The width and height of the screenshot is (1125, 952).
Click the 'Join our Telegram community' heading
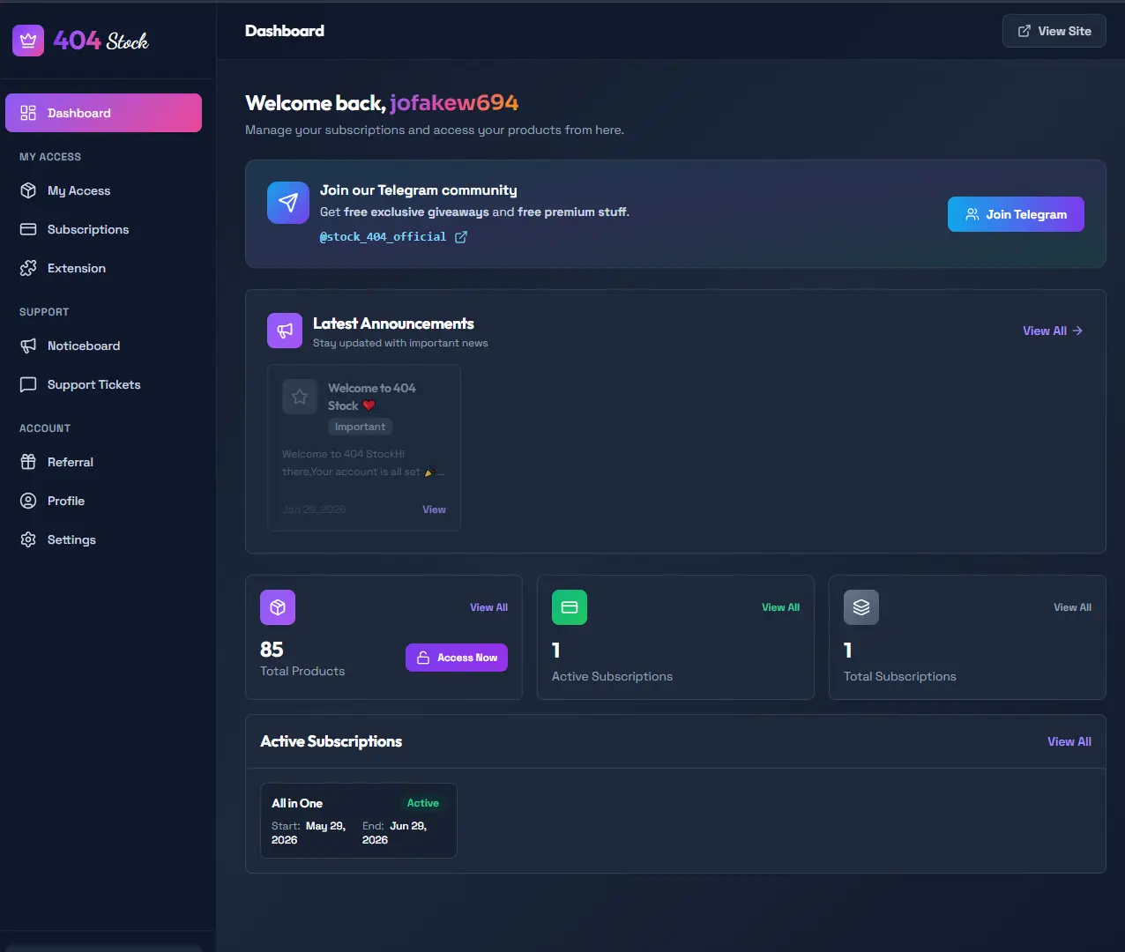coord(418,190)
